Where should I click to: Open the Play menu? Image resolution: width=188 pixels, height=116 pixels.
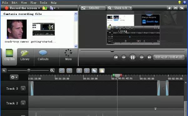pyautogui.click(x=33, y=3)
